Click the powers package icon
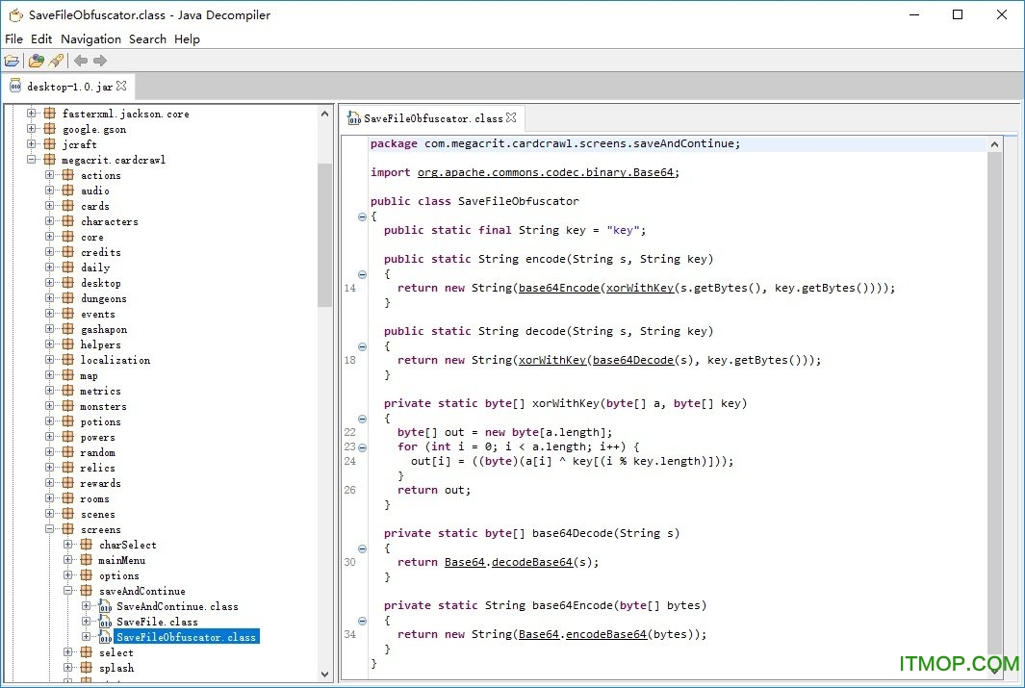Viewport: 1025px width, 688px height. (68, 437)
